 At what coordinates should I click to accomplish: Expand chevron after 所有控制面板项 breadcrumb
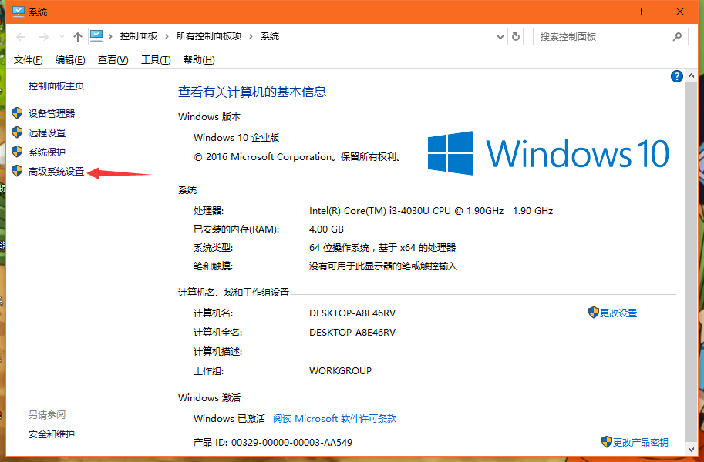(x=251, y=37)
